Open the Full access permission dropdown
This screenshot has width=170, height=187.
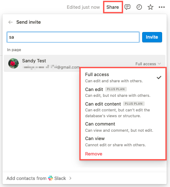[x=148, y=64]
